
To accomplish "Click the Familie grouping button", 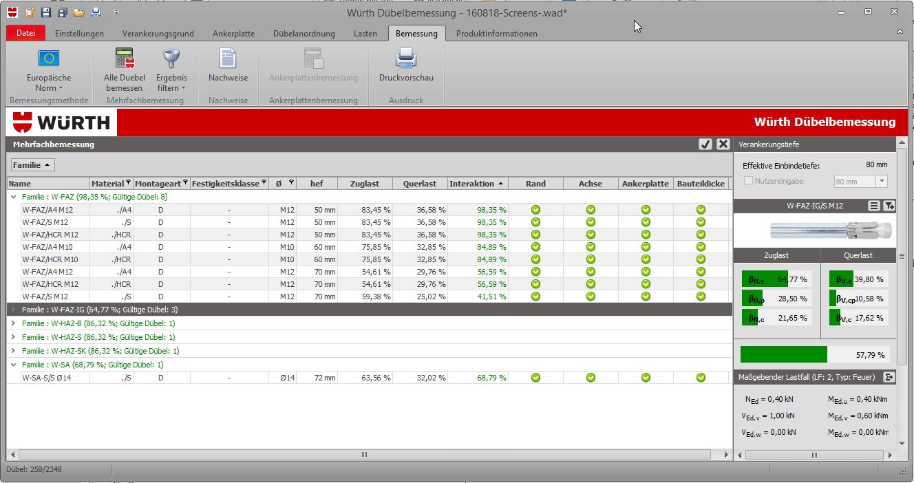I will [32, 165].
